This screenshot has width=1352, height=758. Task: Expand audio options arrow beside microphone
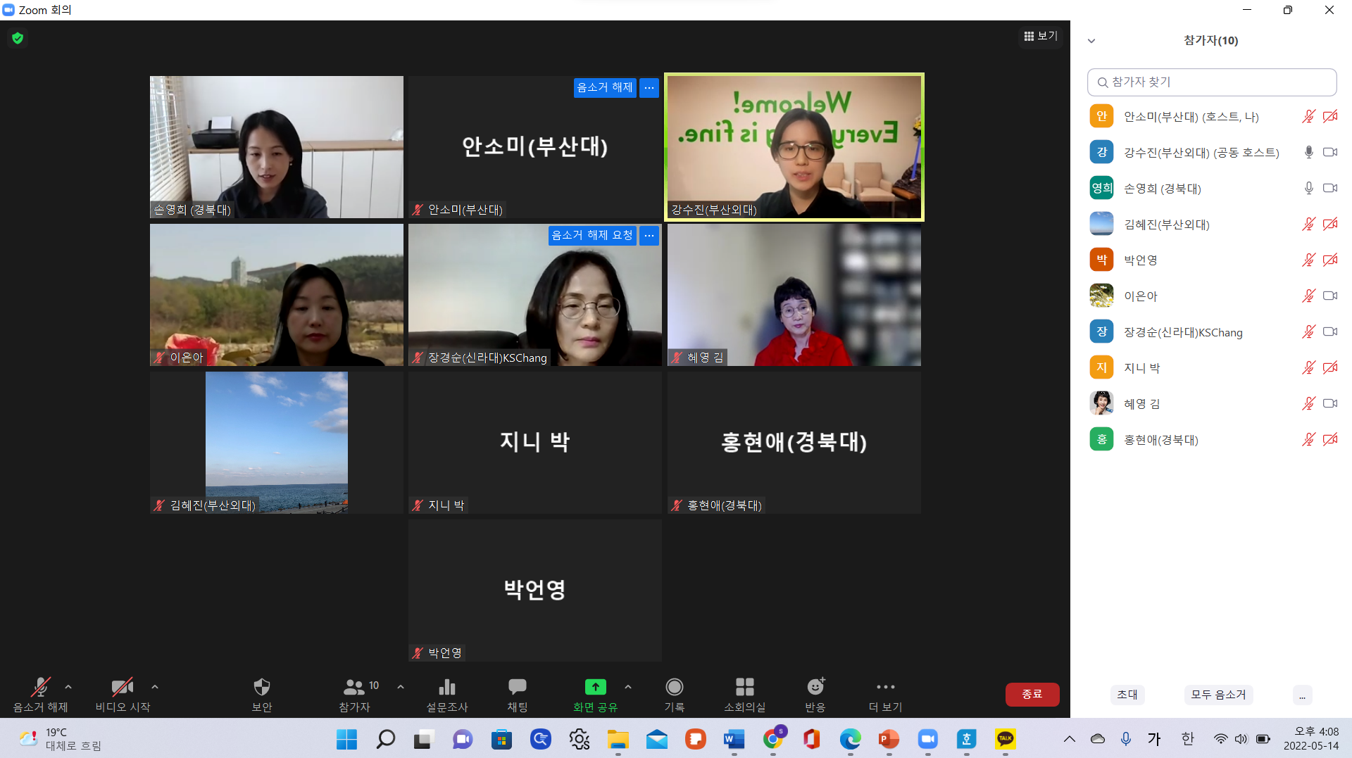[68, 686]
